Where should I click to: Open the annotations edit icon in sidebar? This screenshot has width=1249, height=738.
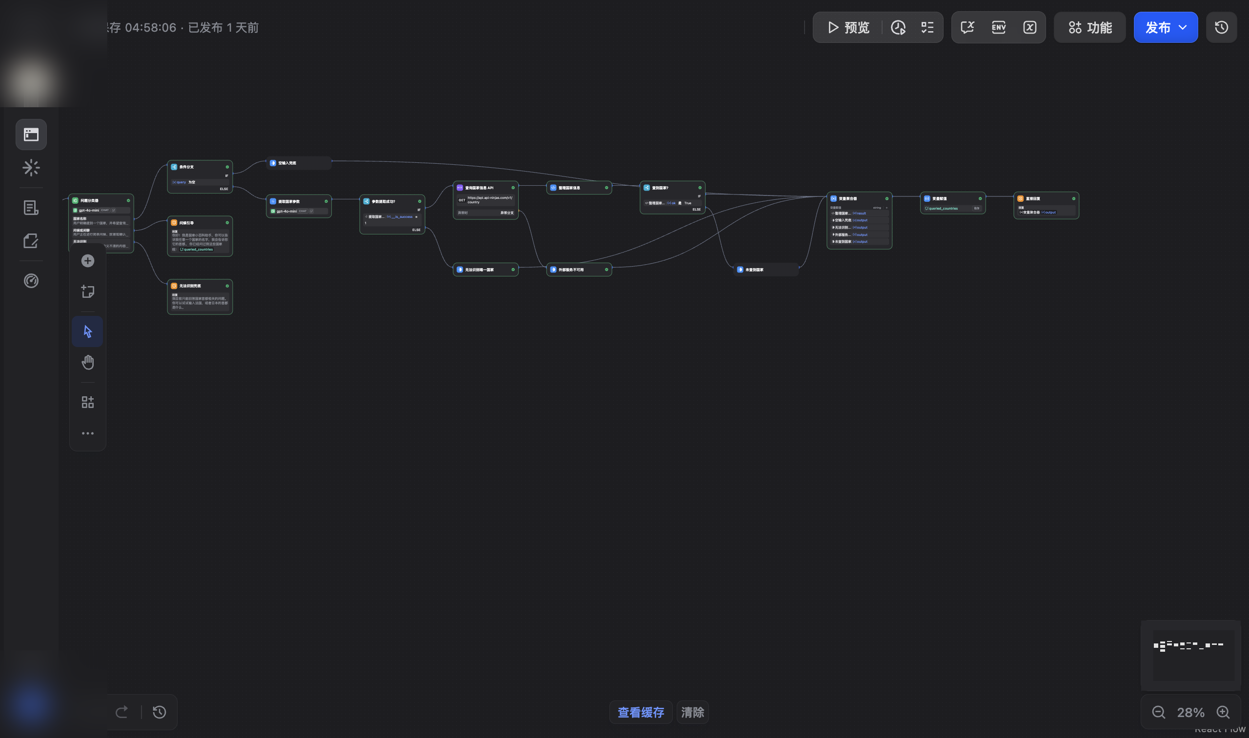pos(31,241)
